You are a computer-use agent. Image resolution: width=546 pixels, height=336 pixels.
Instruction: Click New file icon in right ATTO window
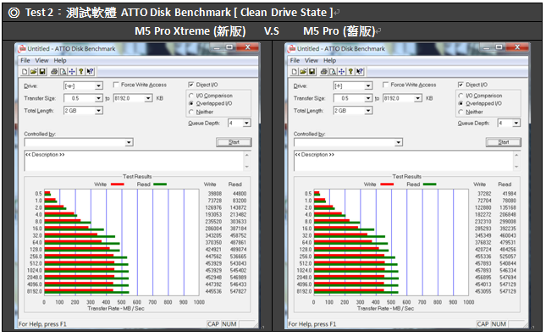pos(295,72)
